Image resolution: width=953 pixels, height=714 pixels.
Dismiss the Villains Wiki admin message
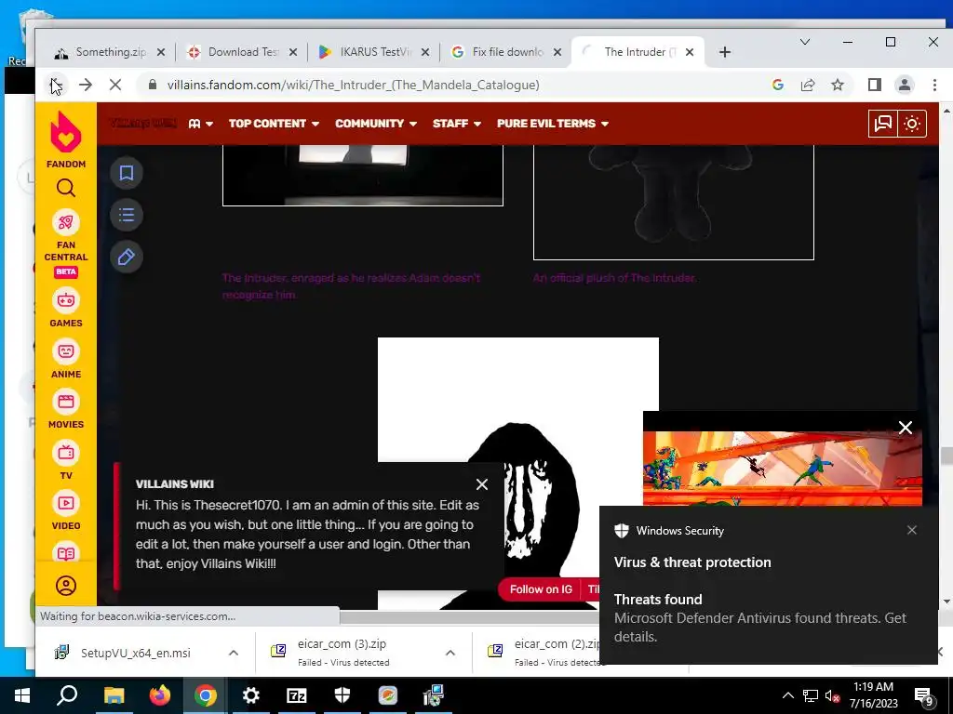(482, 483)
